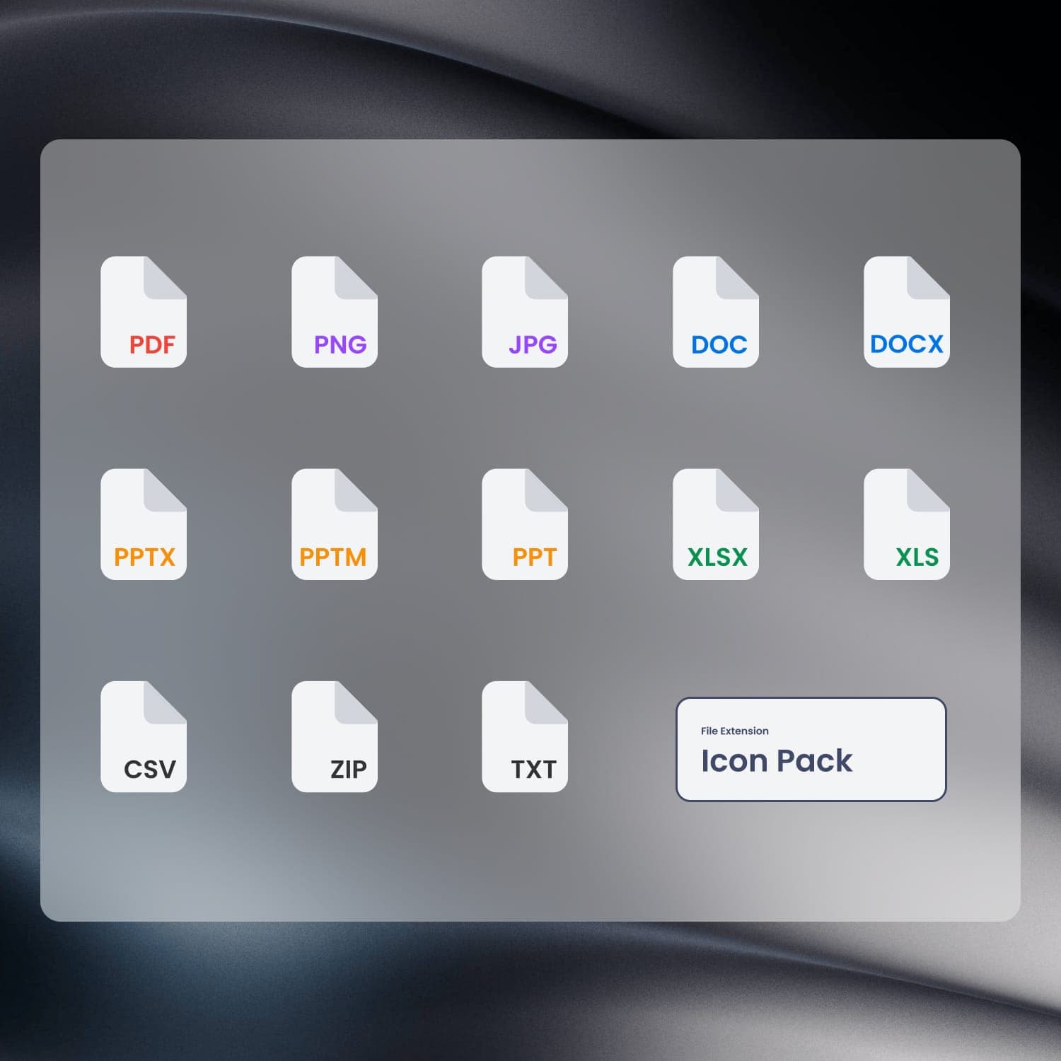The image size is (1061, 1061).
Task: Click the DOCX file icon
Action: (906, 311)
